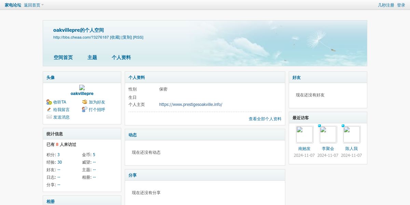The width and height of the screenshot is (410, 205).
Task: Click 收听TA text link
Action: point(60,102)
